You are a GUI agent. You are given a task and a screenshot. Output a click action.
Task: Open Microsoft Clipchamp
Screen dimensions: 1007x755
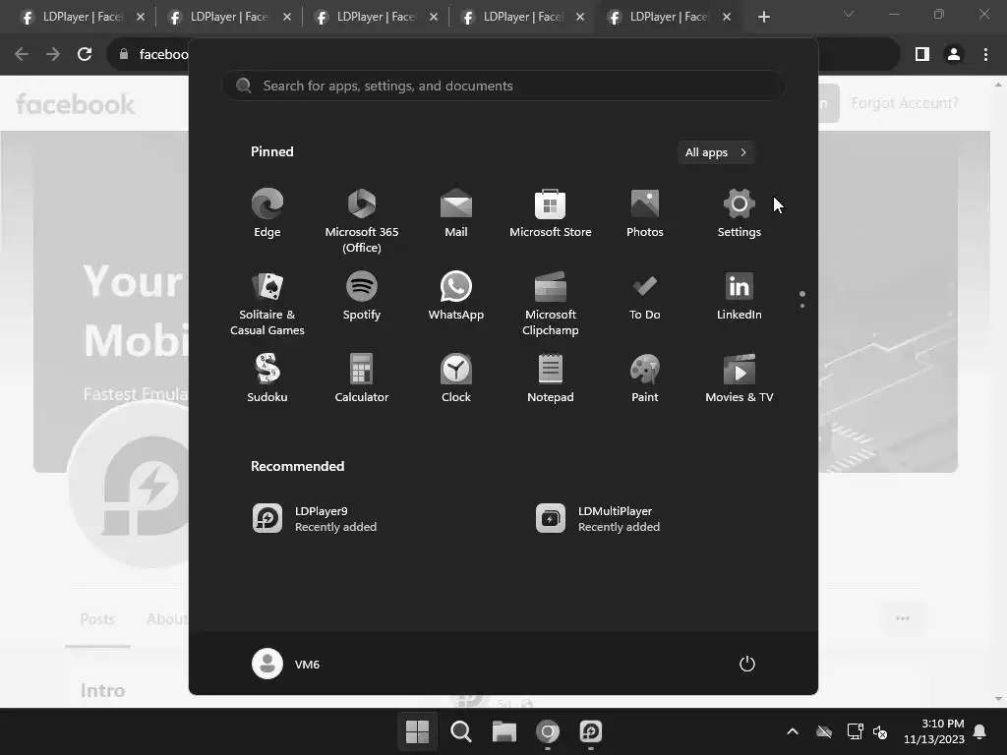[551, 303]
